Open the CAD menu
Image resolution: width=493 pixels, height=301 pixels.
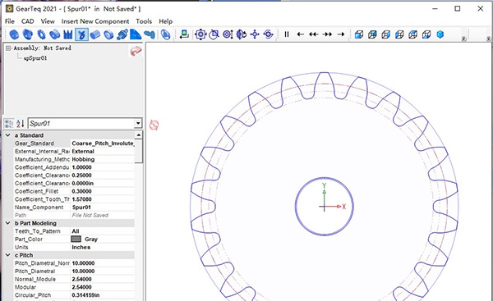27,21
